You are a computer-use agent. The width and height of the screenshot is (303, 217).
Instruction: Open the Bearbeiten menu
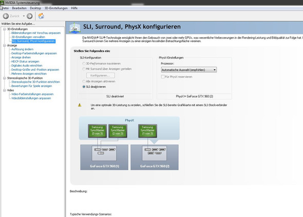pyautogui.click(x=20, y=8)
